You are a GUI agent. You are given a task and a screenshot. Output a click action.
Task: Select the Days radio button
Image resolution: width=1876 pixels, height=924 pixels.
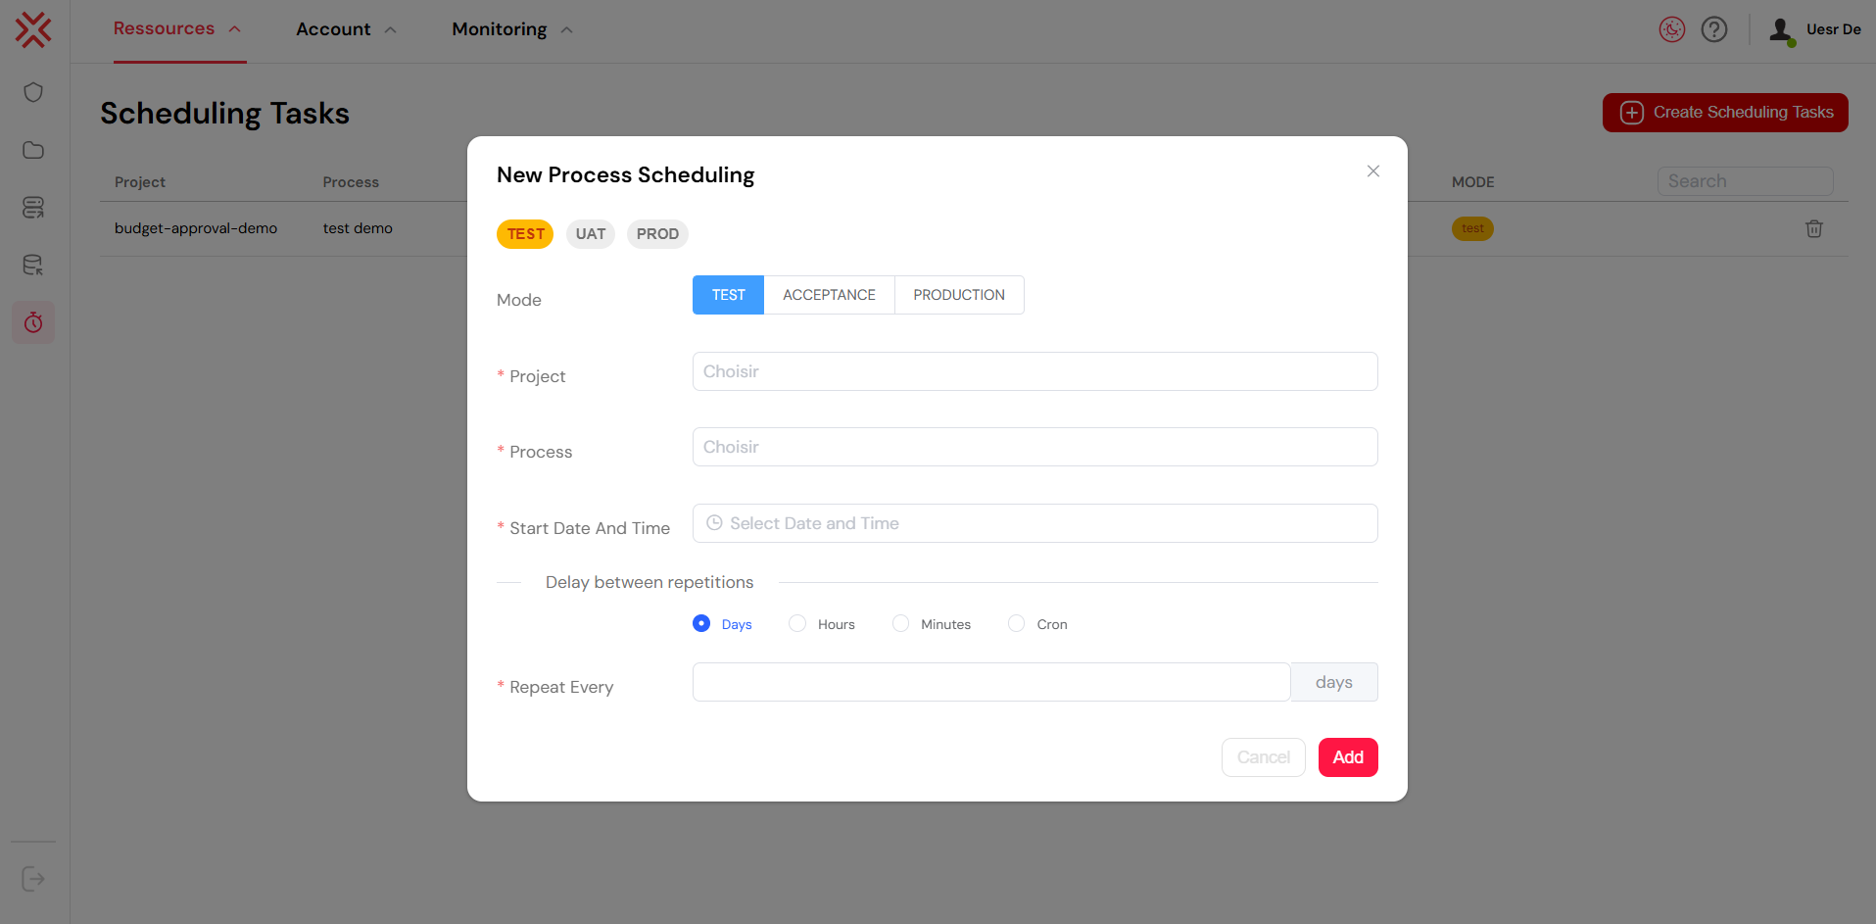[701, 623]
